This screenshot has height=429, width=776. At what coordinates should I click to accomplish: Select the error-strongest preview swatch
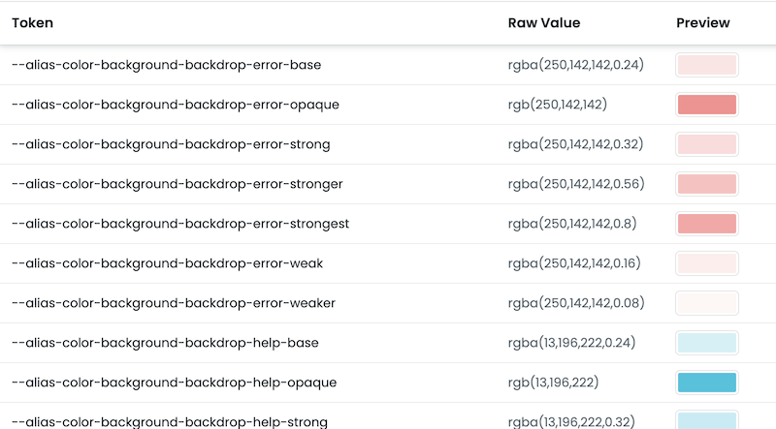click(707, 224)
